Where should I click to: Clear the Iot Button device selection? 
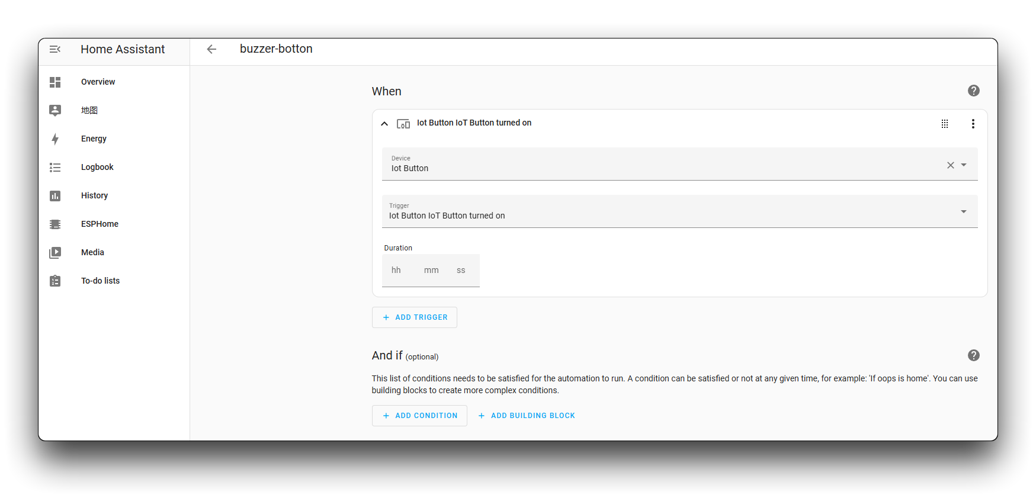[950, 165]
